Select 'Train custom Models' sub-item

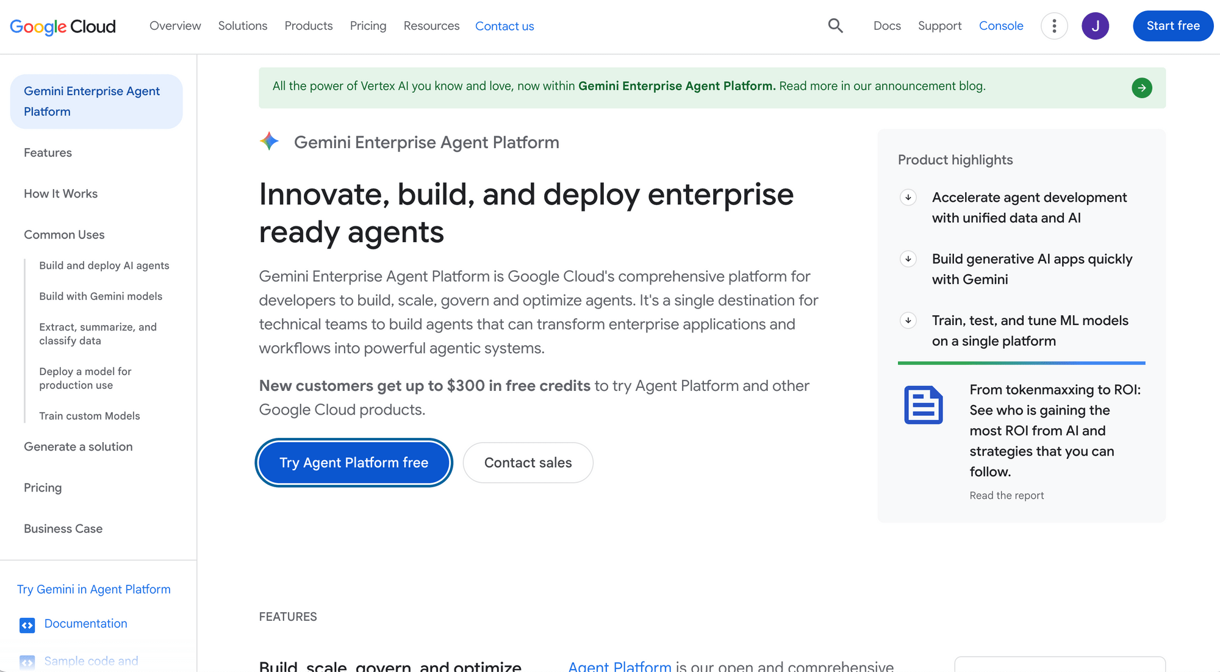[x=90, y=416]
